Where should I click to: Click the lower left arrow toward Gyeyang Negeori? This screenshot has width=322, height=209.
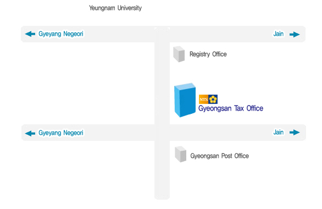pyautogui.click(x=30, y=133)
